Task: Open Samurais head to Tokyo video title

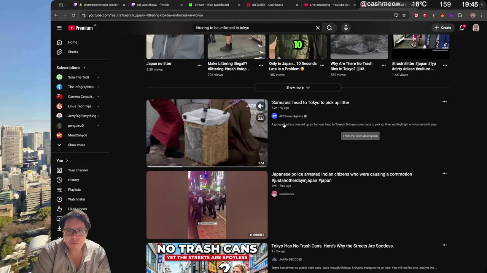Action: pyautogui.click(x=310, y=102)
